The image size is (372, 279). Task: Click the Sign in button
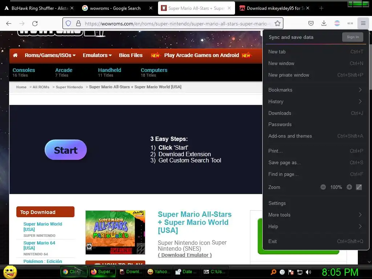pyautogui.click(x=352, y=37)
